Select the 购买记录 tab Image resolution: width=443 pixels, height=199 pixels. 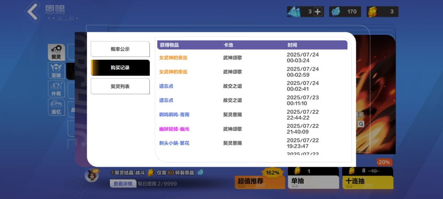120,68
